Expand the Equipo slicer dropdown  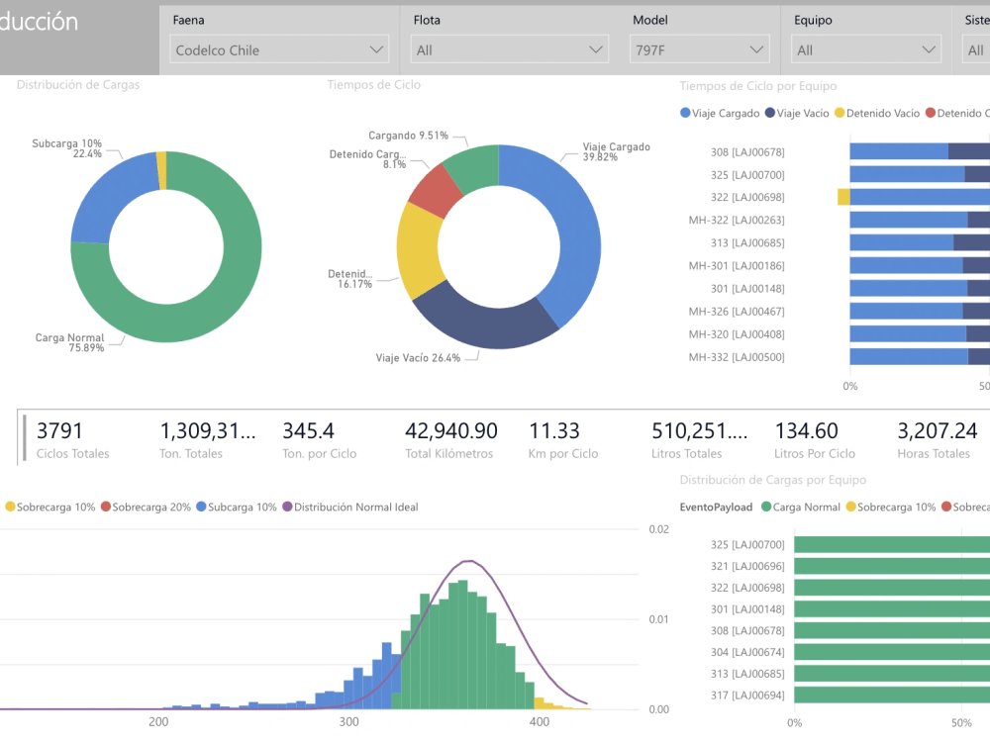click(x=865, y=48)
